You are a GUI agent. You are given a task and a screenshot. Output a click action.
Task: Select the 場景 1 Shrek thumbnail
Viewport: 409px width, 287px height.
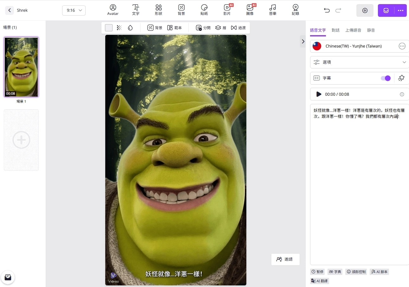[x=21, y=67]
